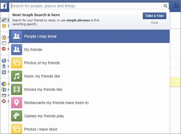This screenshot has height=134, width=181.
Task: Click the globe icon in left sidebar
Action: click(4, 61)
